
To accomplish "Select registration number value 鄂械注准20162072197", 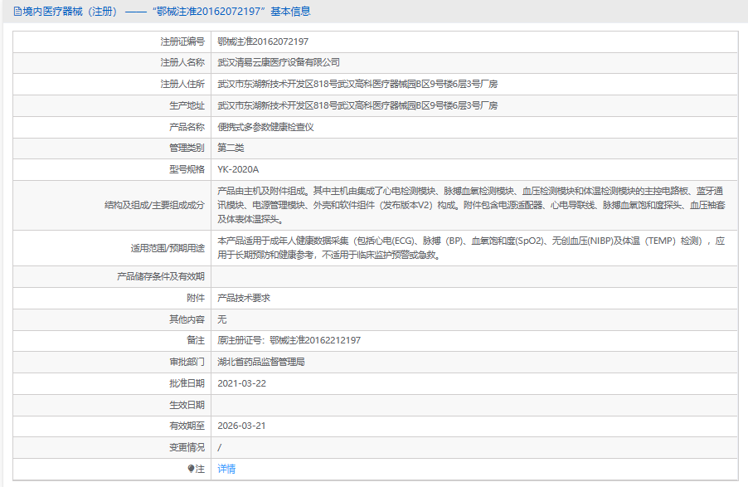I will 263,41.
